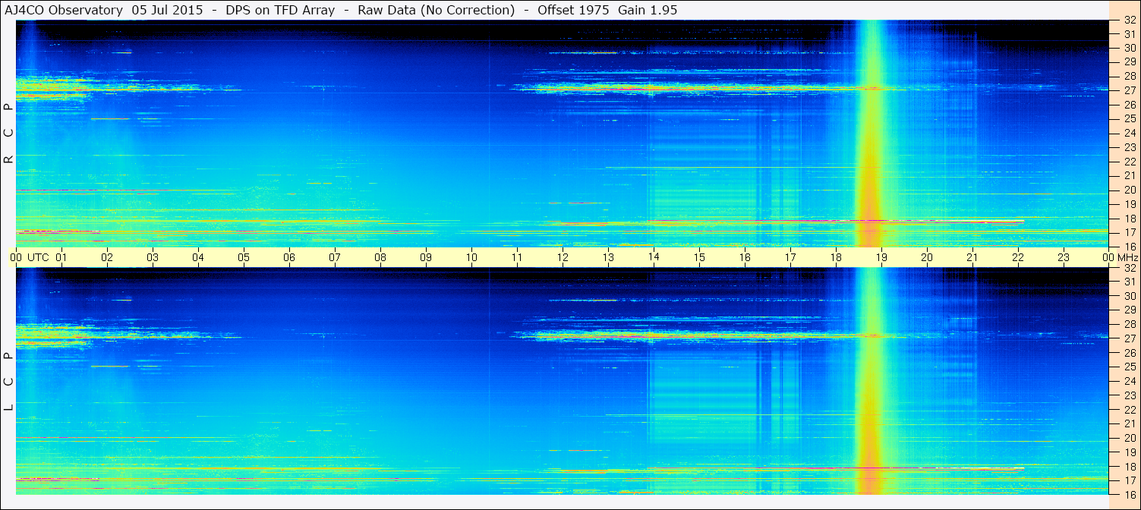Select the 03 hour mark on time axis
1141x510 pixels.
[x=153, y=257]
